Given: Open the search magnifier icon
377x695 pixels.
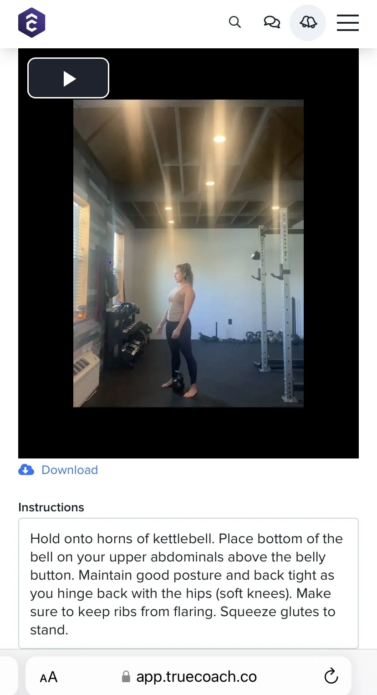Looking at the screenshot, I should pos(235,22).
